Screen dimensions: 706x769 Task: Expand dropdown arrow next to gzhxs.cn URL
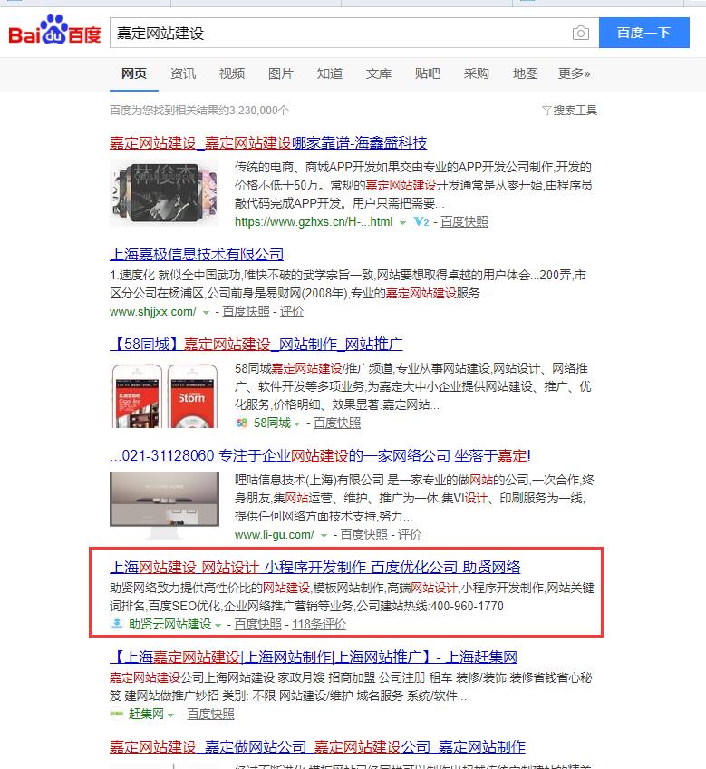tap(402, 223)
